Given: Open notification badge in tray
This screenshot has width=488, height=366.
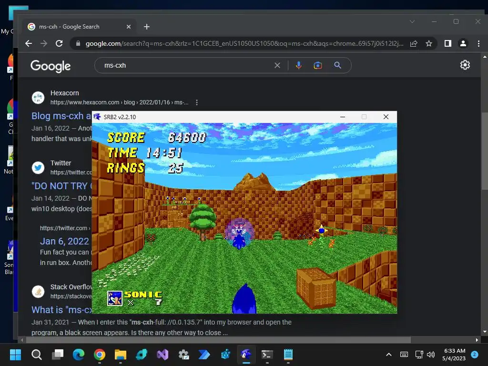Looking at the screenshot, I should (475, 355).
